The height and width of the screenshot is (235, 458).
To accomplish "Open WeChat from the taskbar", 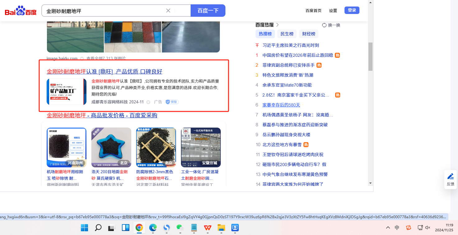I will click(x=180, y=228).
